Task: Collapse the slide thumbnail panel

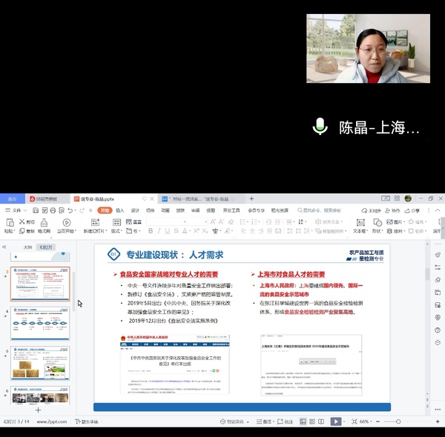Action: [4, 247]
